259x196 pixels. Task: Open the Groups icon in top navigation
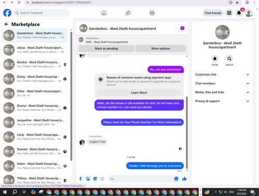152,13
